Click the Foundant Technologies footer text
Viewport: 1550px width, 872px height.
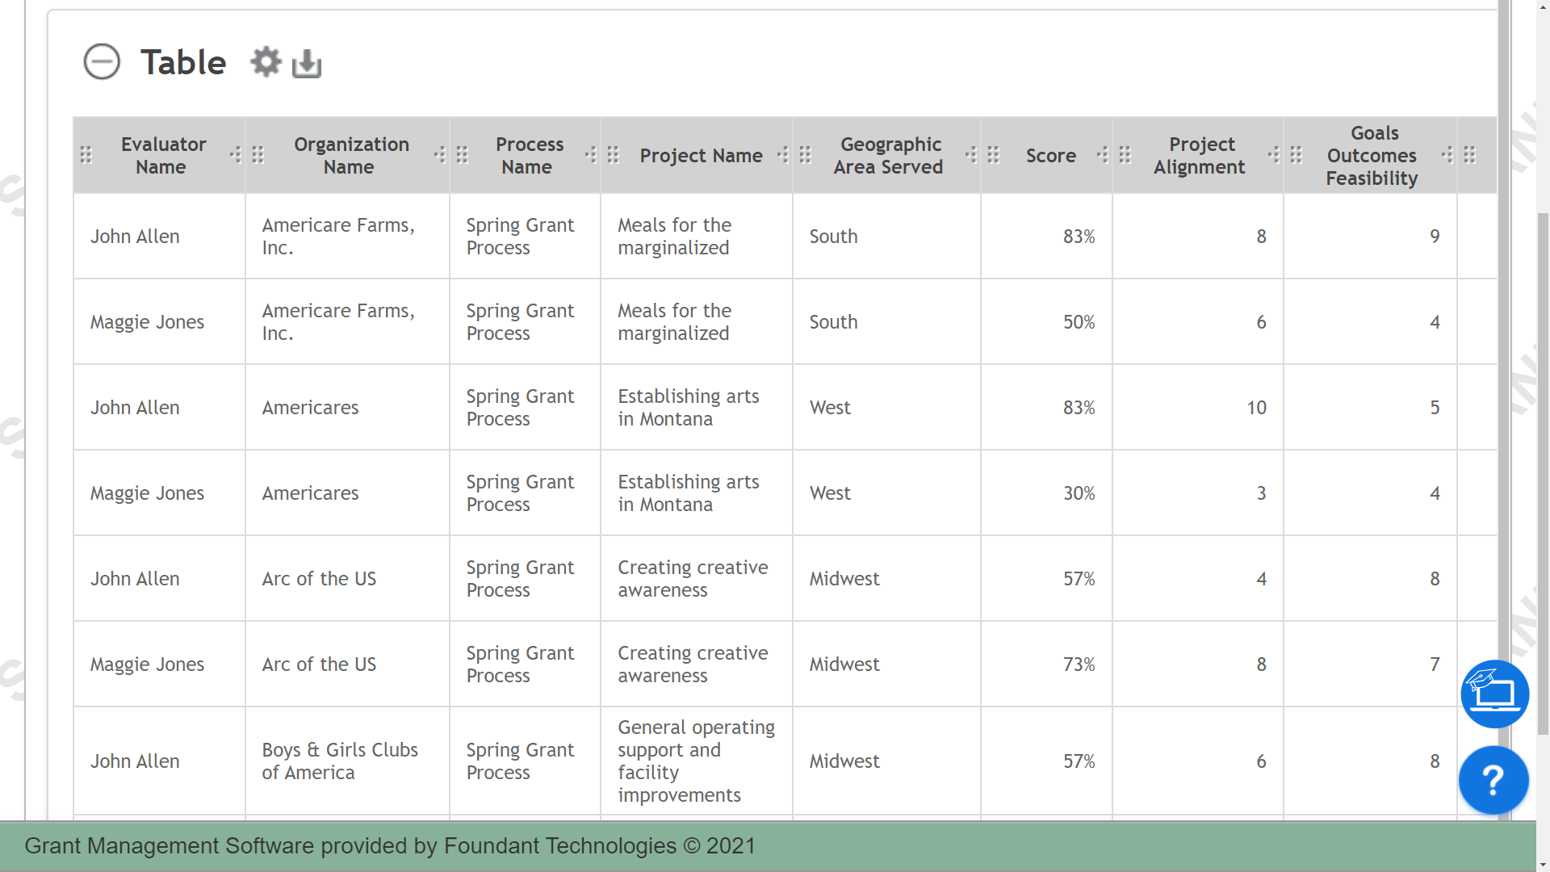click(390, 845)
